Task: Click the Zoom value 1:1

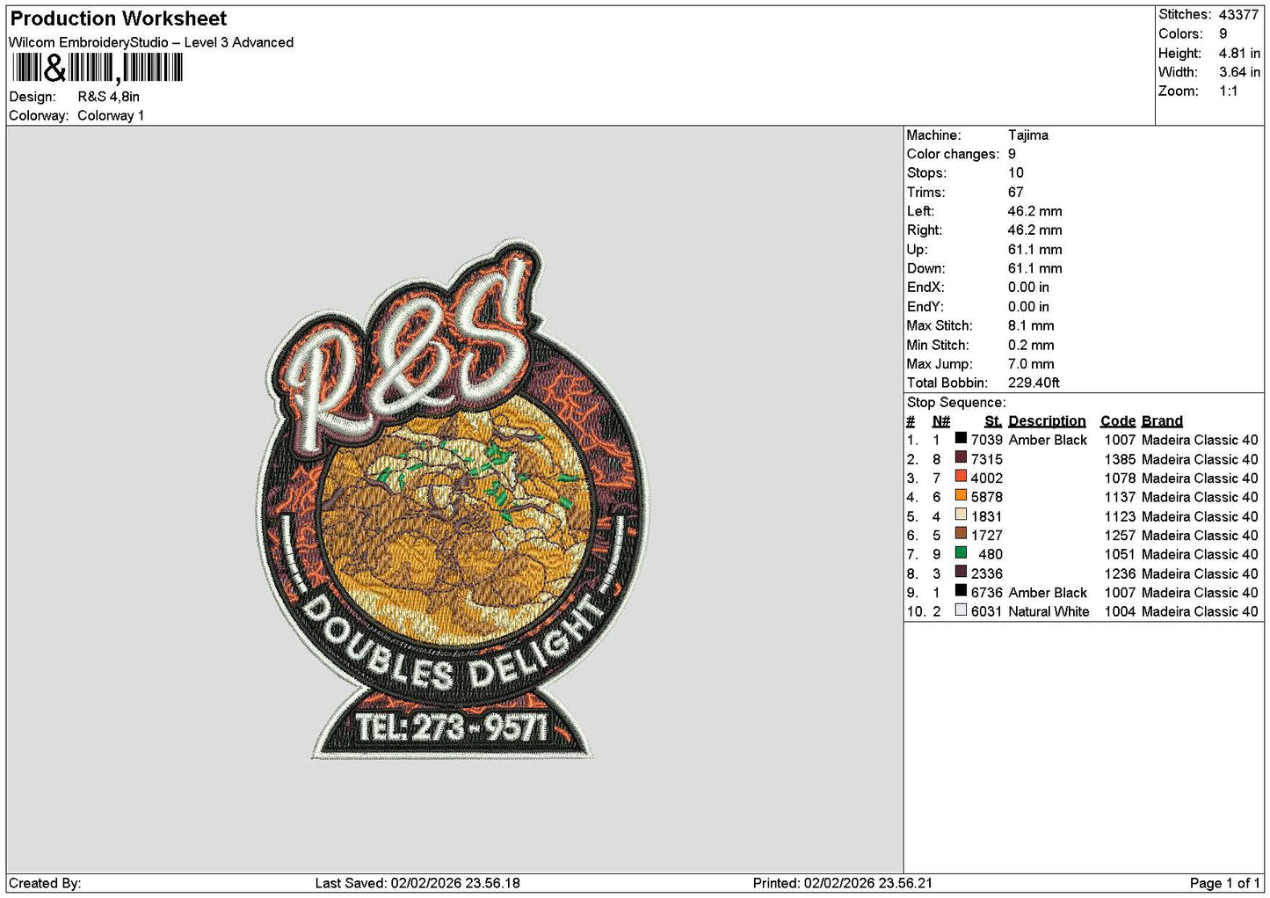Action: tap(1228, 91)
